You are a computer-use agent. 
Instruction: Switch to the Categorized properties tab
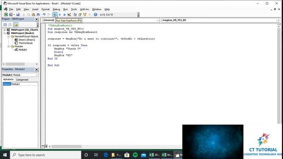22,79
